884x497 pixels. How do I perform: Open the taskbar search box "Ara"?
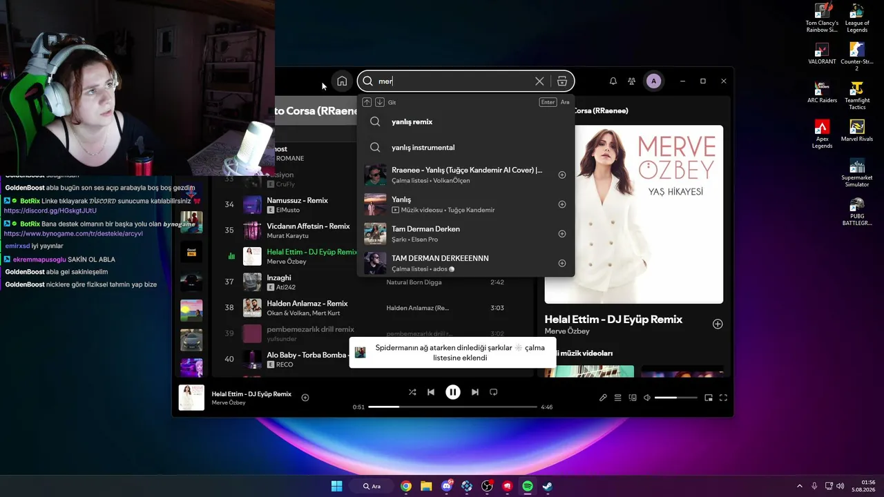pyautogui.click(x=372, y=486)
